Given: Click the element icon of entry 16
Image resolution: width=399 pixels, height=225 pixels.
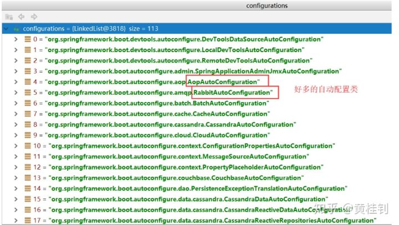Looking at the screenshot, I should (x=28, y=210).
